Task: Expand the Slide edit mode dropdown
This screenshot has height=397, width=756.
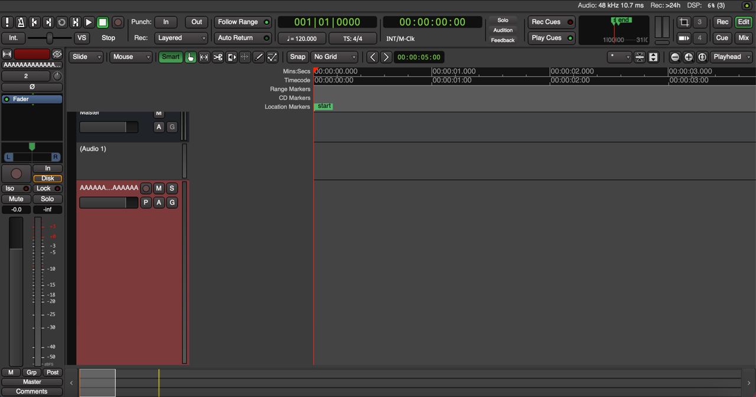Action: click(86, 57)
